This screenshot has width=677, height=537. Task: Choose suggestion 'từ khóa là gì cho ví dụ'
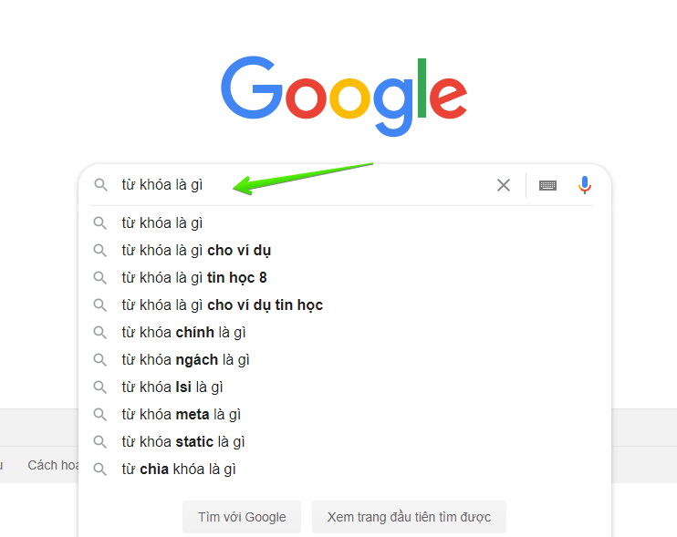click(x=196, y=250)
